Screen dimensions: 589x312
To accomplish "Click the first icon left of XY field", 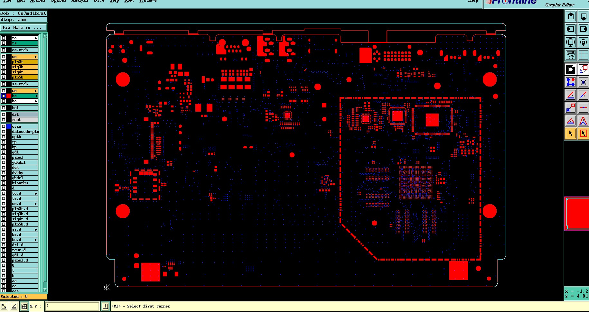I will point(4,306).
